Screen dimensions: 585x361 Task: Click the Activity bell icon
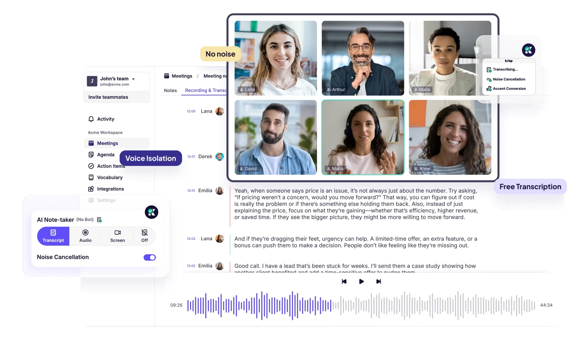coord(91,119)
